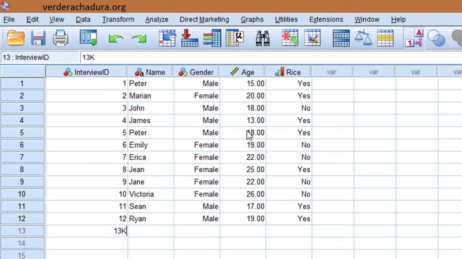Open the Graphs menu
The width and height of the screenshot is (462, 259).
point(252,19)
